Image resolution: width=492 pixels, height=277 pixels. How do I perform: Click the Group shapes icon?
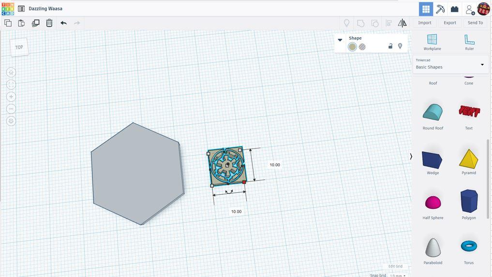(361, 23)
